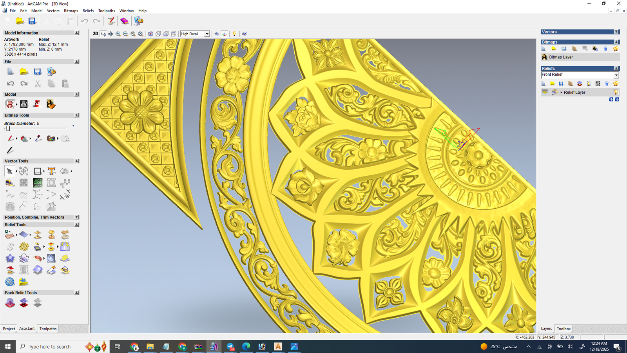Screen dimensions: 627x353
Task: Select the vector Text tool
Action: (51, 171)
